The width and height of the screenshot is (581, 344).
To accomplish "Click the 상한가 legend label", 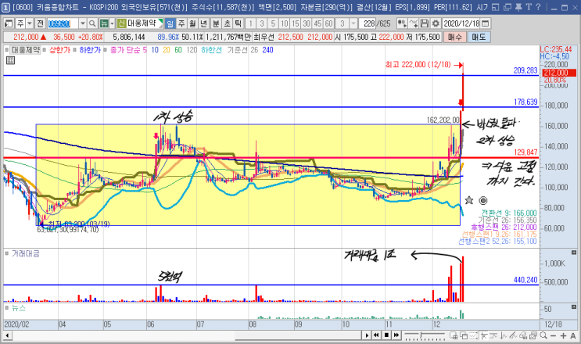I will pyautogui.click(x=59, y=50).
